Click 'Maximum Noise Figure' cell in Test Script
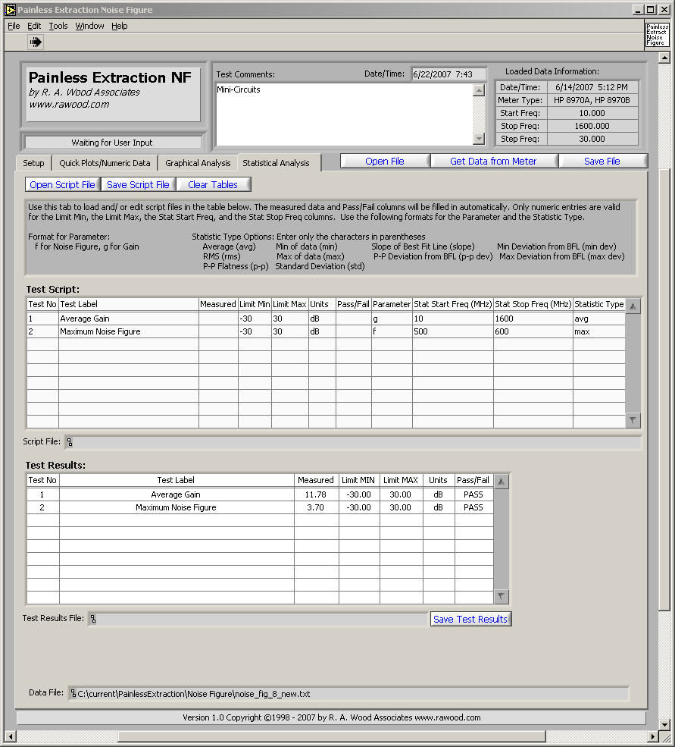Screen dimensions: 675x747 (x=129, y=331)
